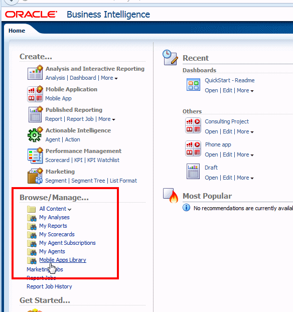Create a marketing Segment
Viewport: 293px width, 312px height.
pyautogui.click(x=56, y=181)
